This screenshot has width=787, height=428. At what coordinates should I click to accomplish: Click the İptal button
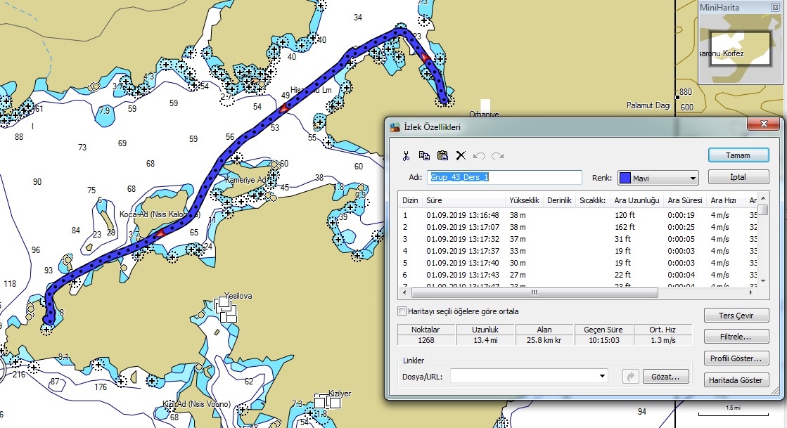coord(738,177)
